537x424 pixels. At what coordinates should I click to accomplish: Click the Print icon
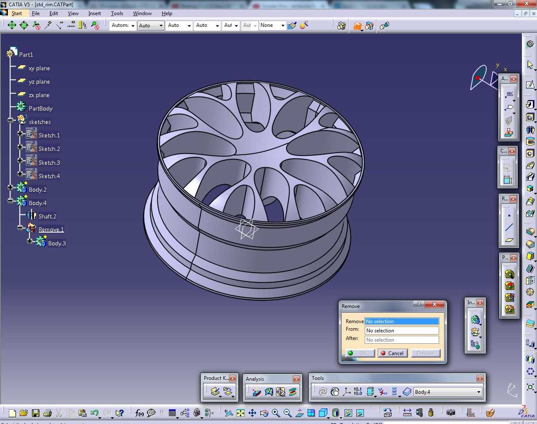coord(47,413)
